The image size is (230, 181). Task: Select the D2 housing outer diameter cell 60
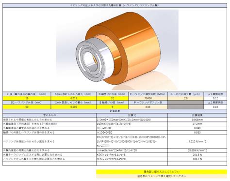click(x=27, y=107)
